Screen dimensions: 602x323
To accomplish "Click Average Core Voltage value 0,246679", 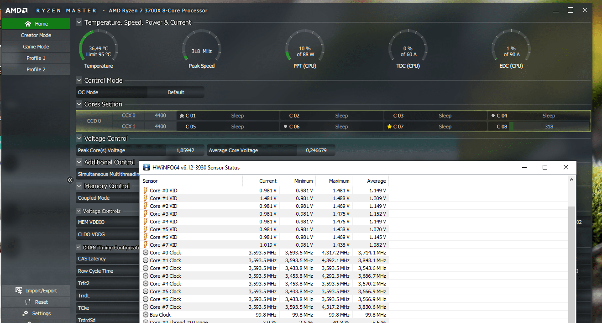I will pyautogui.click(x=315, y=150).
